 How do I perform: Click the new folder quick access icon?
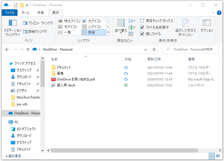pyautogui.click(x=22, y=5)
